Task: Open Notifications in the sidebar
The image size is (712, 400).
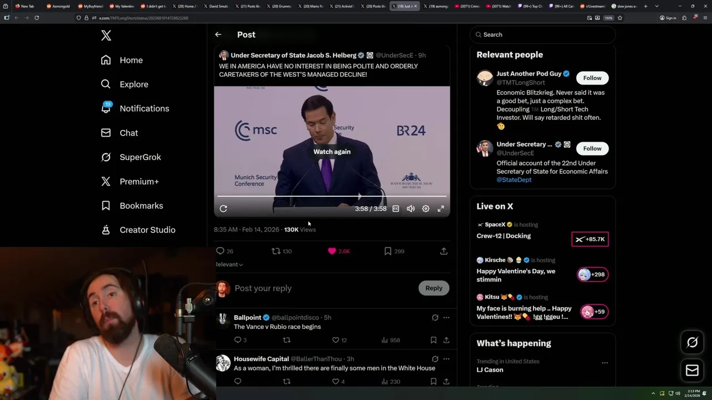Action: click(x=135, y=108)
